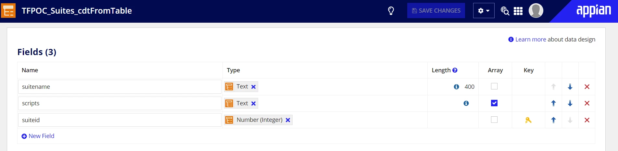Clear Number (Integer) type for suiteid
Image resolution: width=618 pixels, height=151 pixels.
point(288,120)
